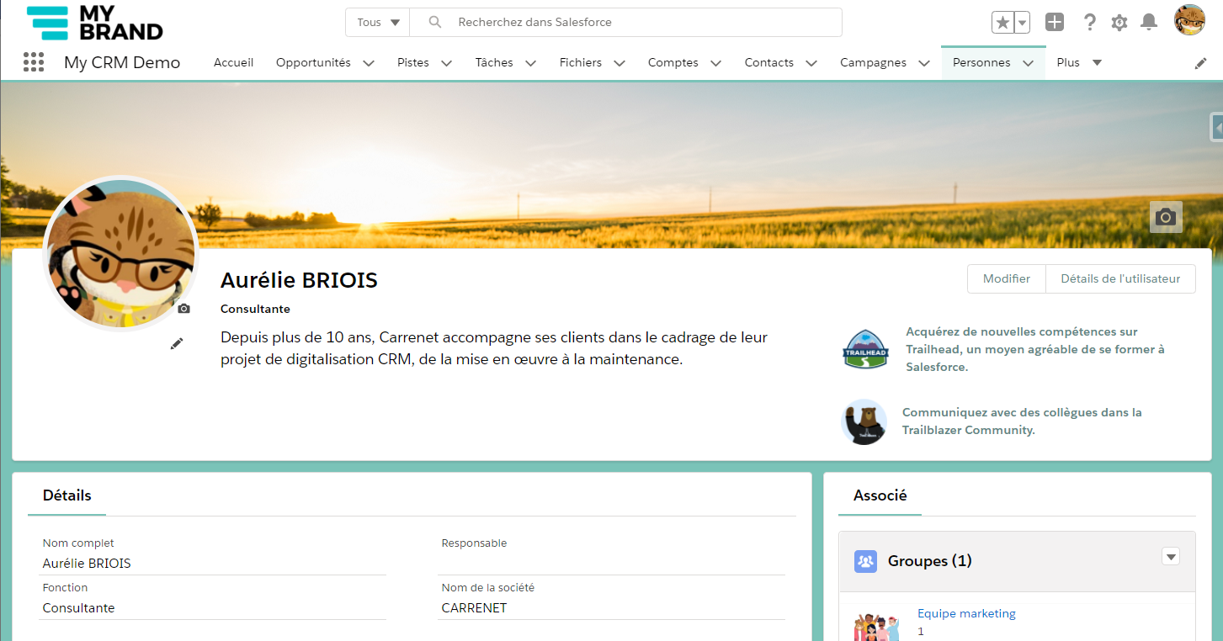Screen dimensions: 1223x641
Task: Click the Modifier button
Action: pyautogui.click(x=1006, y=279)
